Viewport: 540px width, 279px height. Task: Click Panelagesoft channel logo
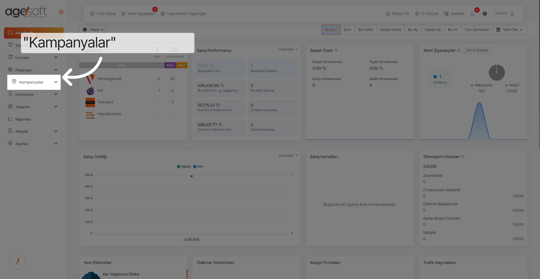click(x=90, y=79)
